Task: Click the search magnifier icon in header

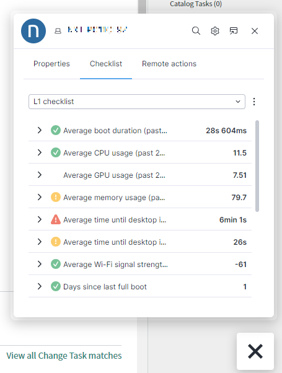Action: point(196,31)
